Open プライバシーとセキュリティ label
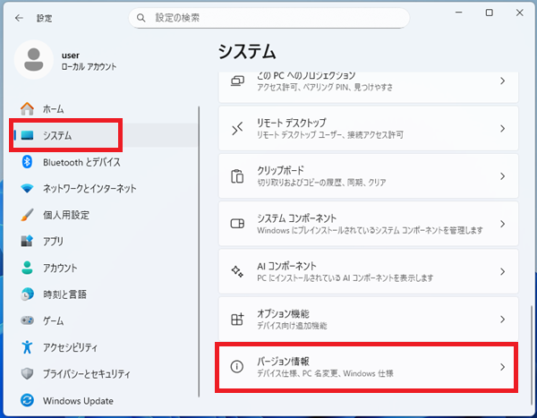The width and height of the screenshot is (537, 418). point(86,373)
